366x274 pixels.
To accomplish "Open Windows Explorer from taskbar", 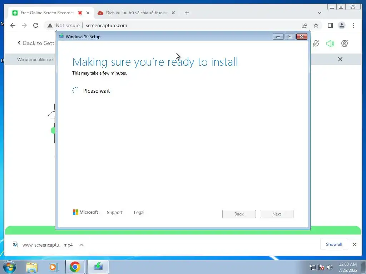I will point(32,267).
